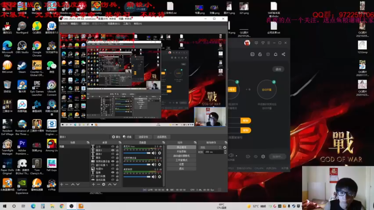This screenshot has width=374, height=210.
Task: Open 文件(F) menu in OBS
Action: (64, 24)
